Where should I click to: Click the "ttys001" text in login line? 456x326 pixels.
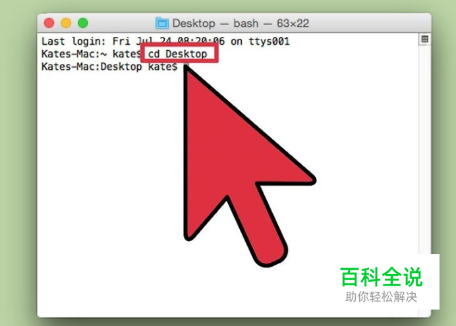pyautogui.click(x=270, y=41)
